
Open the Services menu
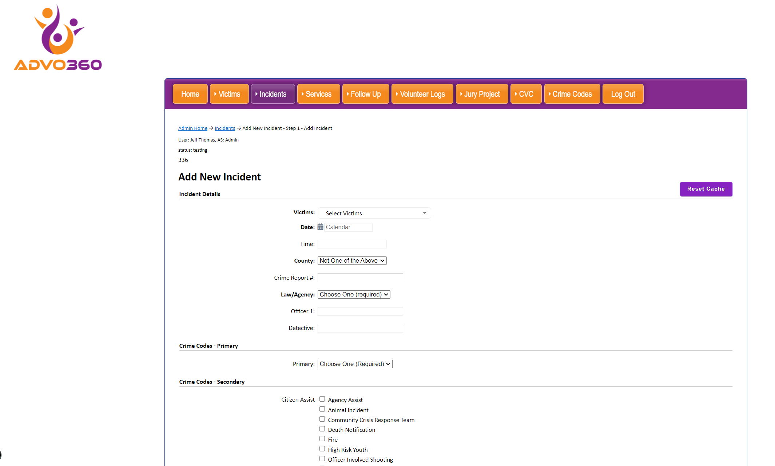318,94
